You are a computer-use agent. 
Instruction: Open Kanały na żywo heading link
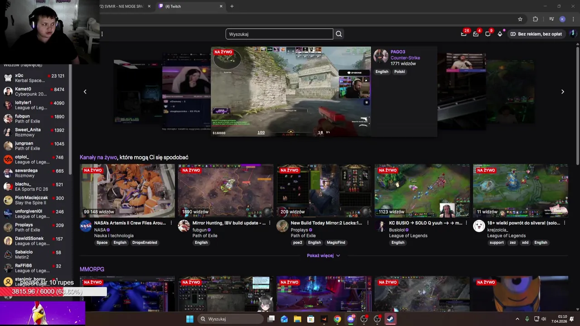point(98,157)
